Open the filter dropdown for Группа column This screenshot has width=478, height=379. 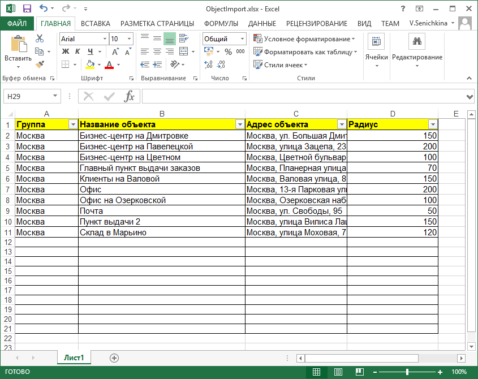(72, 124)
